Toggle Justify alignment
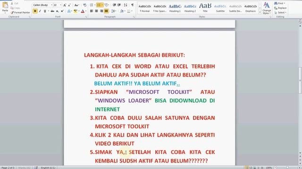302x169 pixels. tap(106, 11)
